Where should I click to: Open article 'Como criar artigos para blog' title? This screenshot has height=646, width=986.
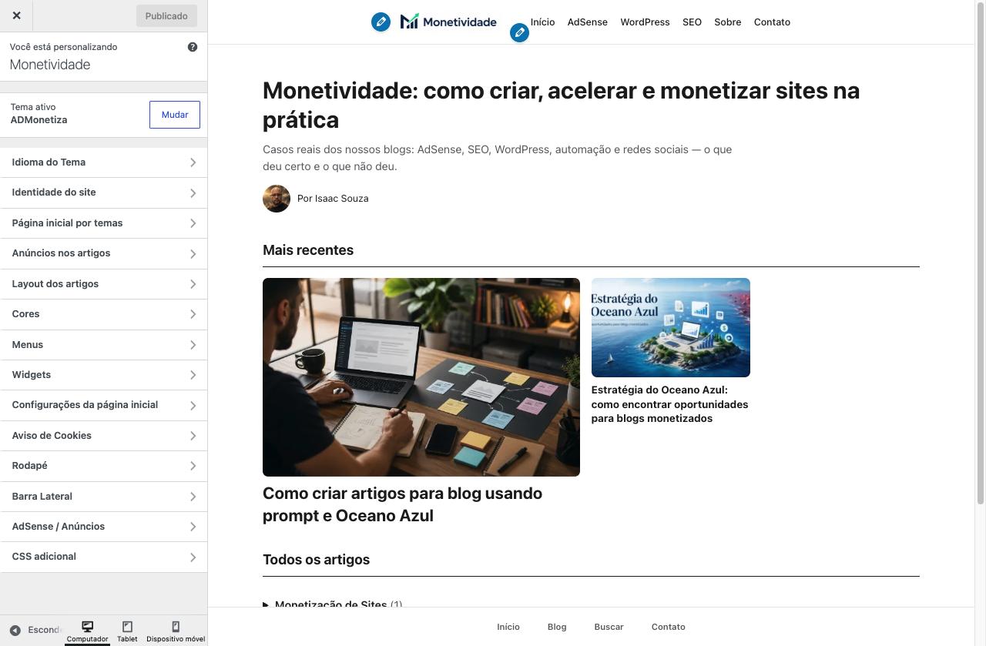coord(402,504)
